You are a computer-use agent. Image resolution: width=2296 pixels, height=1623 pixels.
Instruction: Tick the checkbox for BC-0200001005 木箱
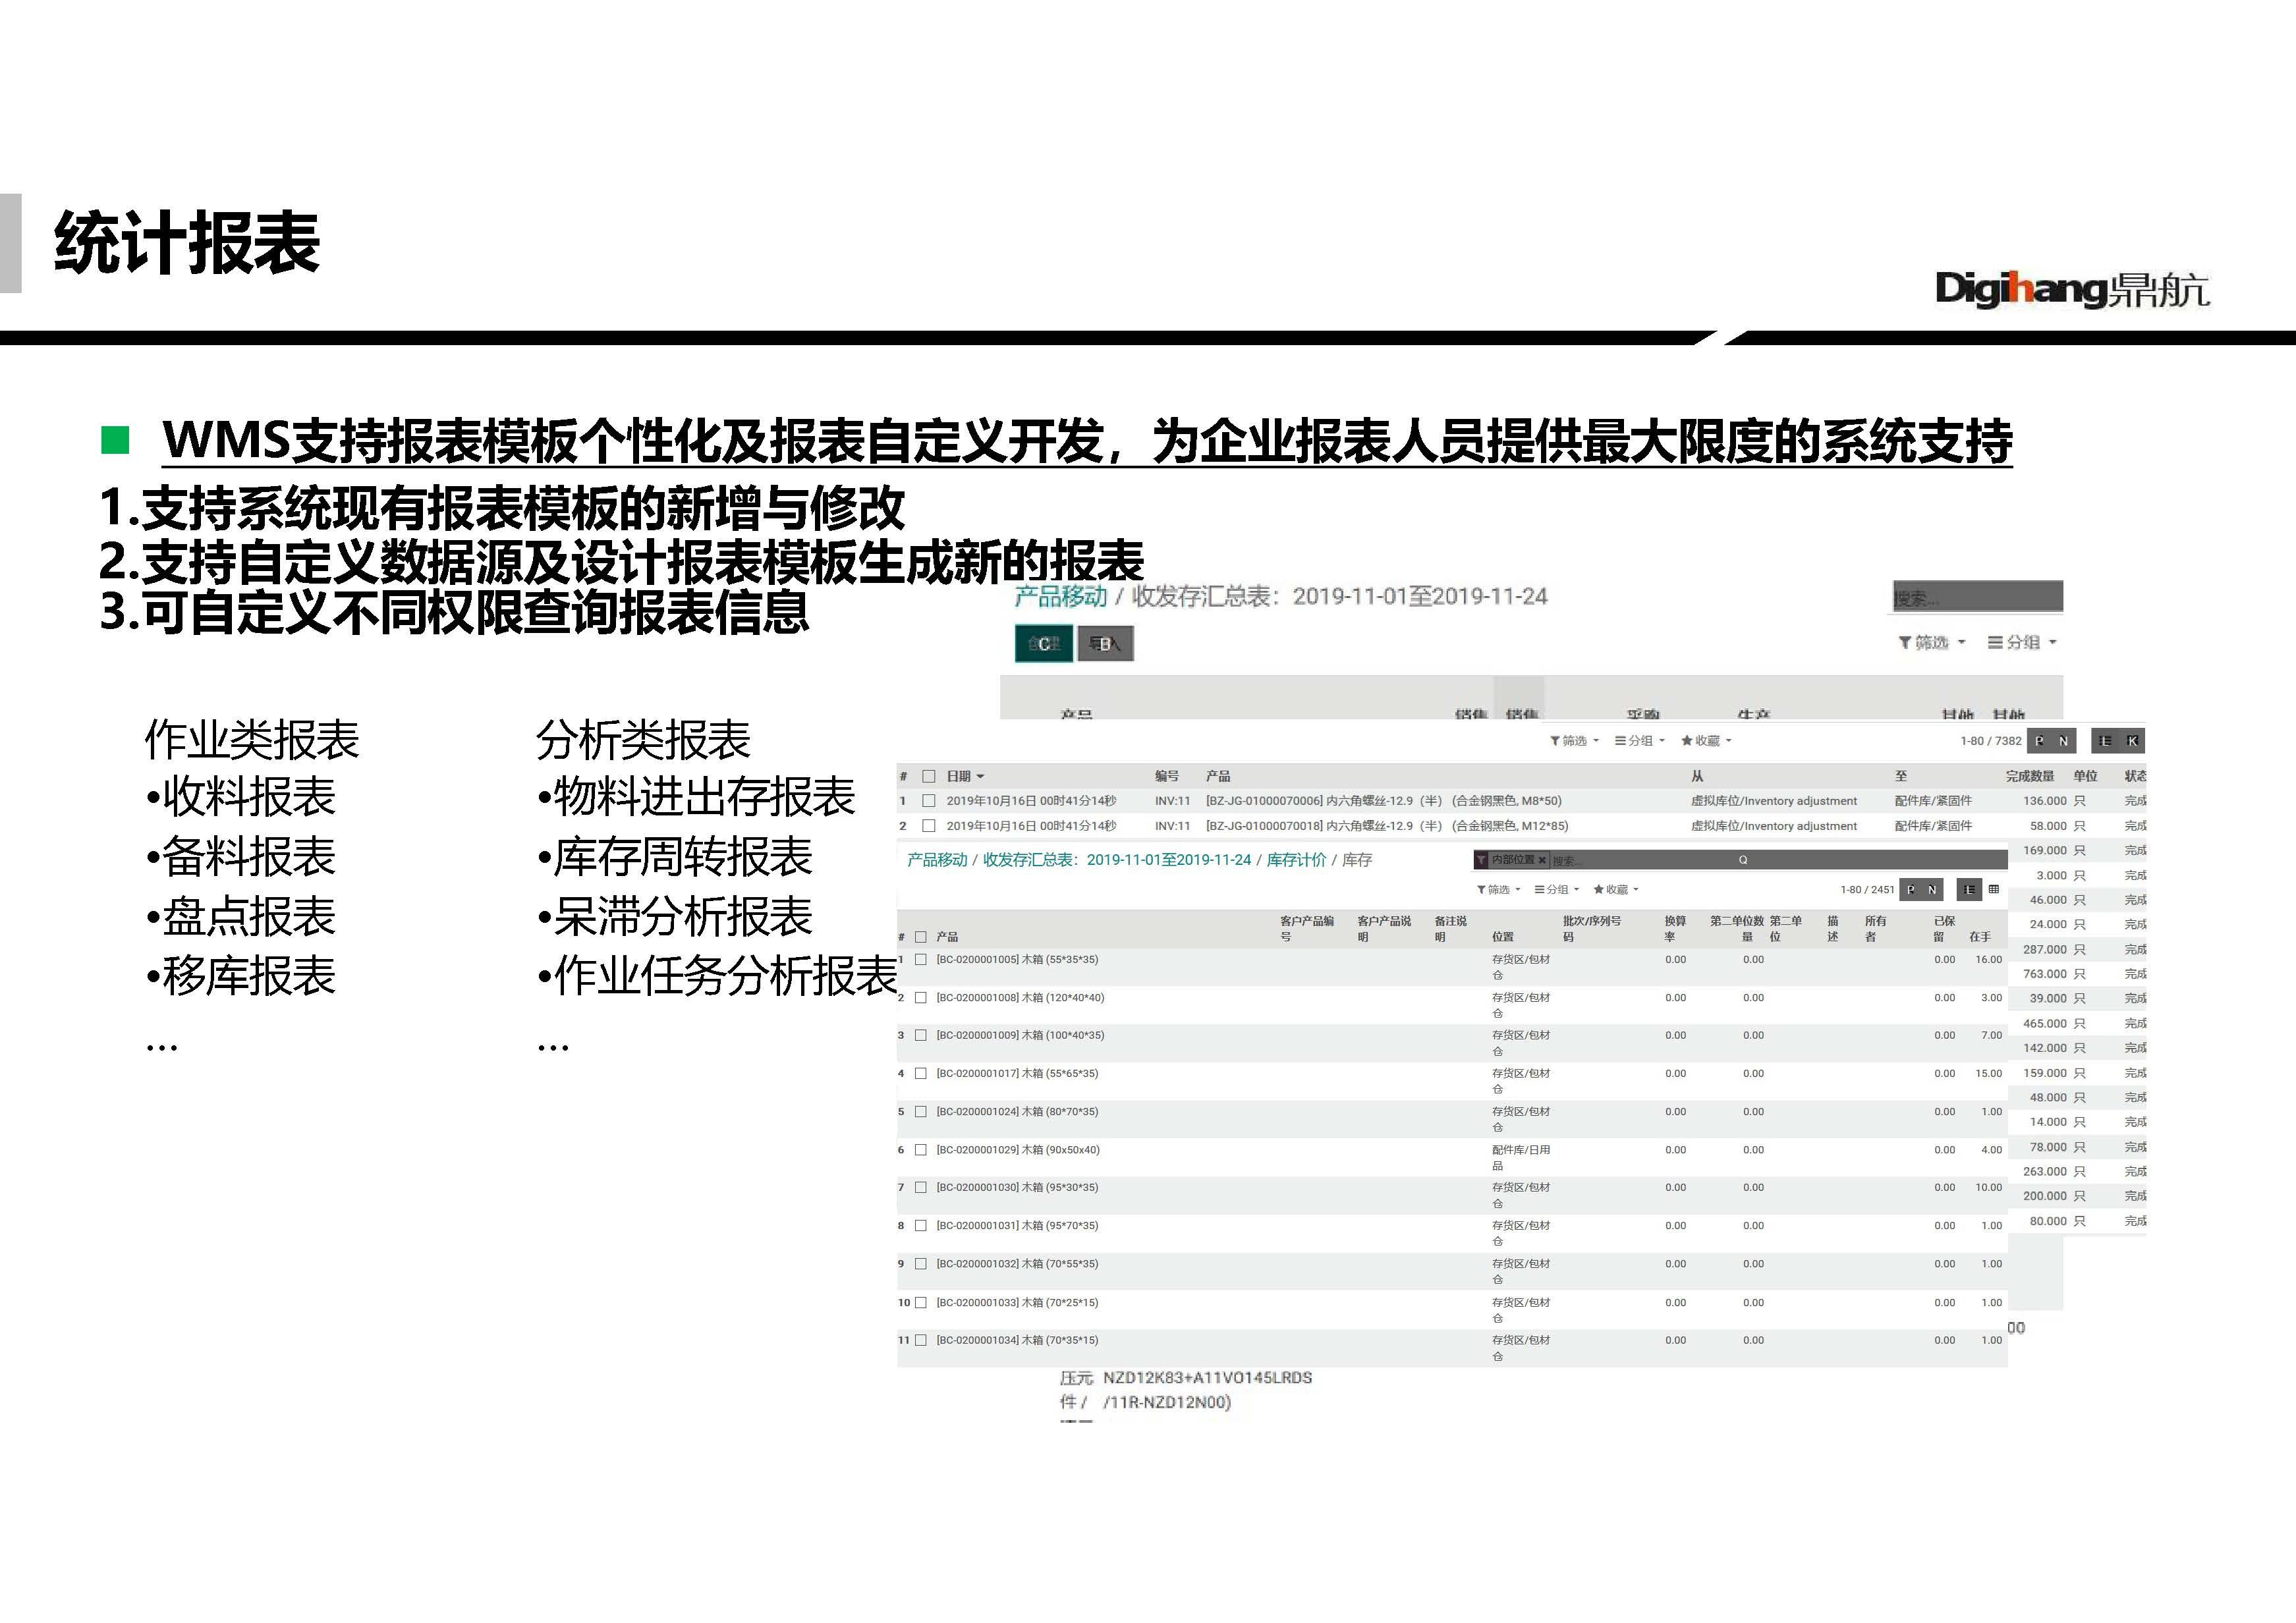click(921, 960)
